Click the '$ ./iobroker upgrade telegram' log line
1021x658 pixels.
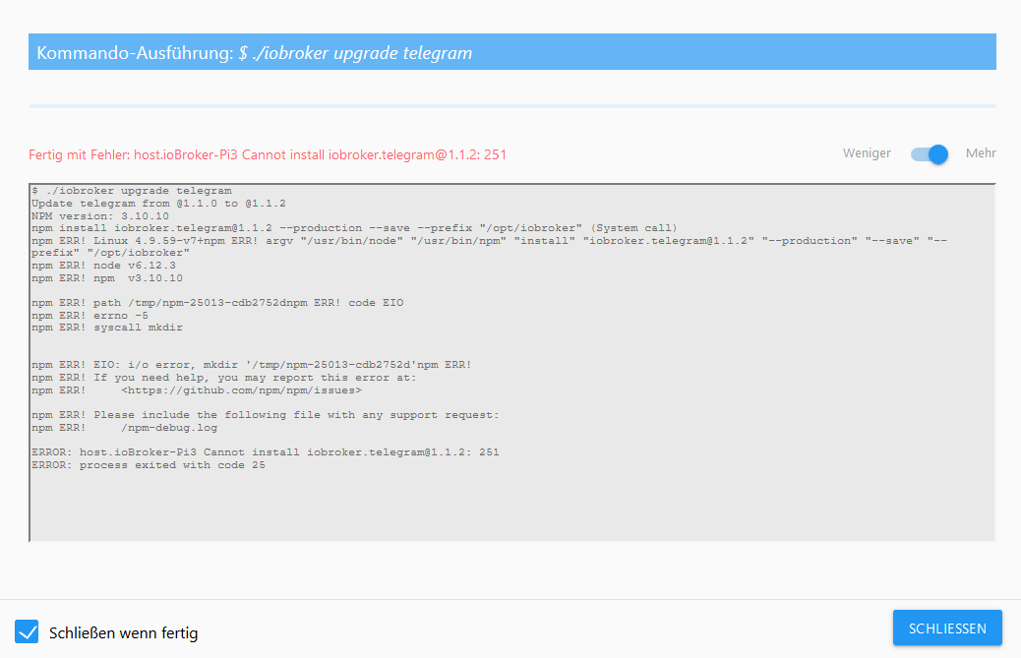click(x=132, y=191)
